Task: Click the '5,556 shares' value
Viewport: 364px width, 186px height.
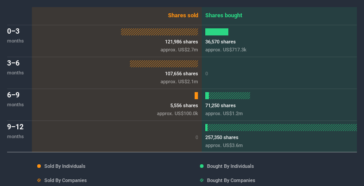Action: [x=184, y=105]
